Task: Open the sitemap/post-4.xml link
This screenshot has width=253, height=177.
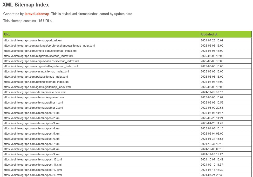Action: (x=32, y=128)
